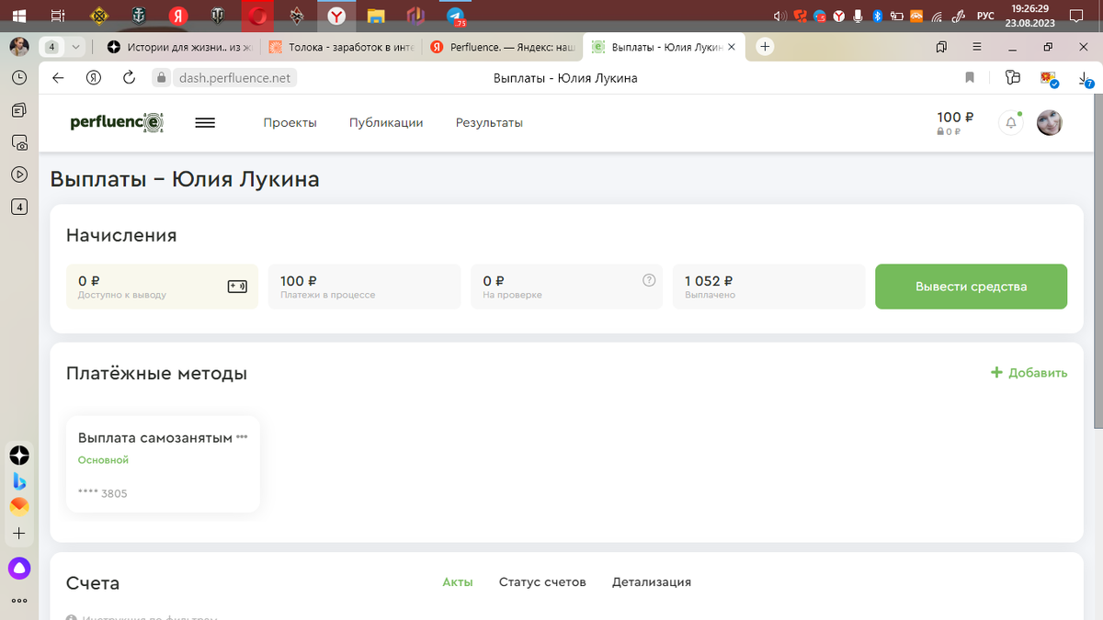Viewport: 1103px width, 620px height.
Task: Click the balance 100 ₽ in header
Action: click(955, 117)
